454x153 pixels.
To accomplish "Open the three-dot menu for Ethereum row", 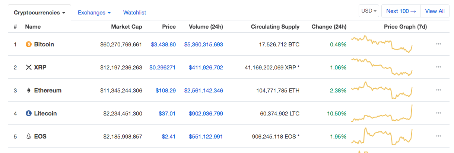I will coord(438,90).
